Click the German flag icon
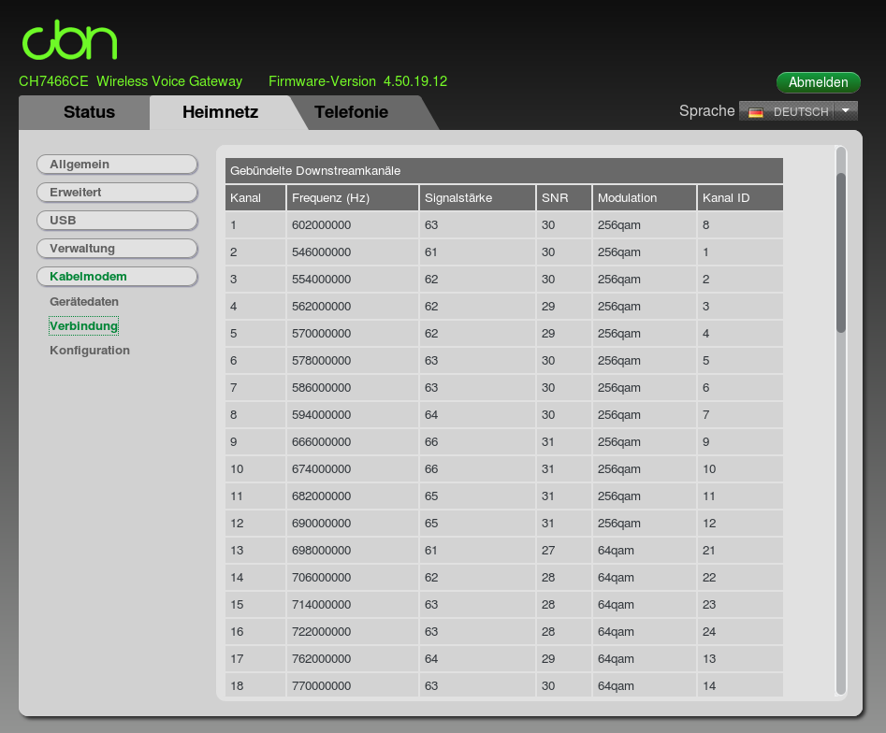Viewport: 886px width, 733px height. 755,110
